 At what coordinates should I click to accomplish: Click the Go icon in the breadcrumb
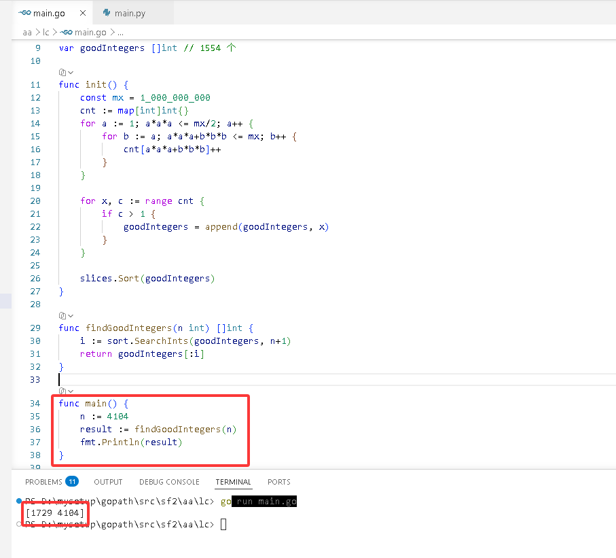point(66,32)
